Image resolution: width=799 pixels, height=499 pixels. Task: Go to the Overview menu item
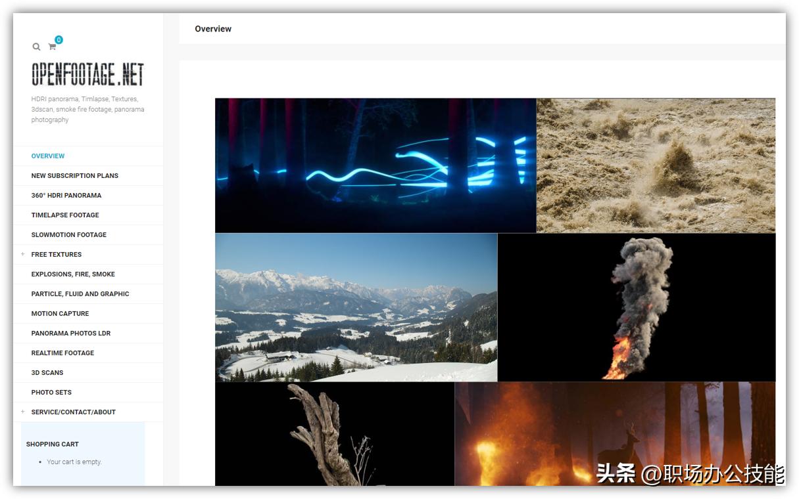coord(48,156)
